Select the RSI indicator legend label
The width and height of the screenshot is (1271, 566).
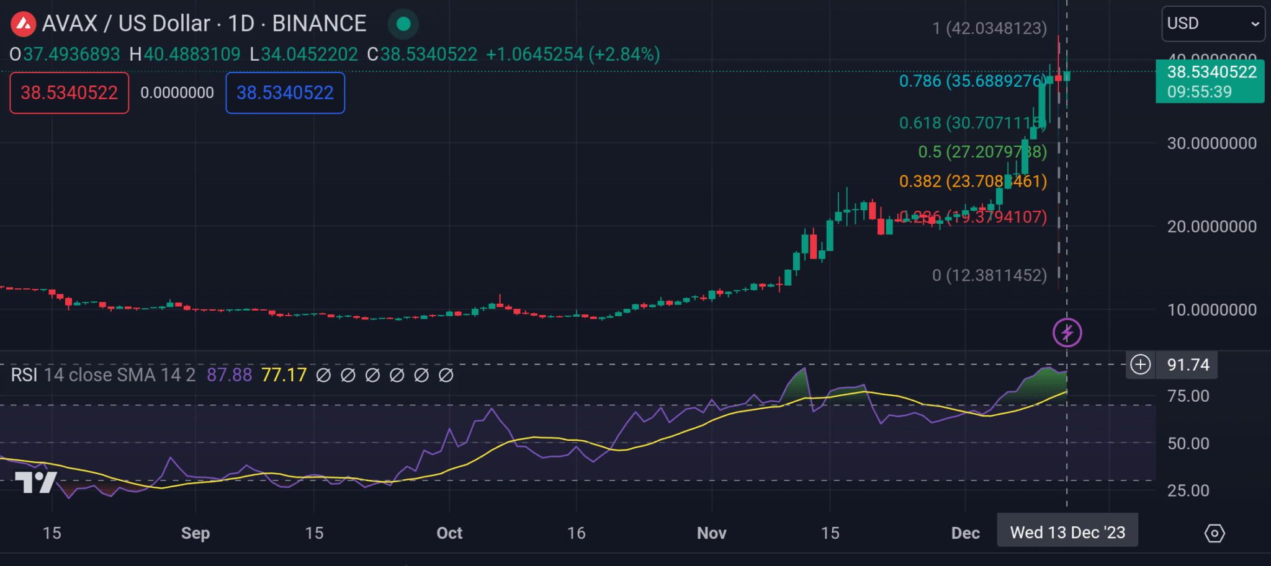(24, 375)
